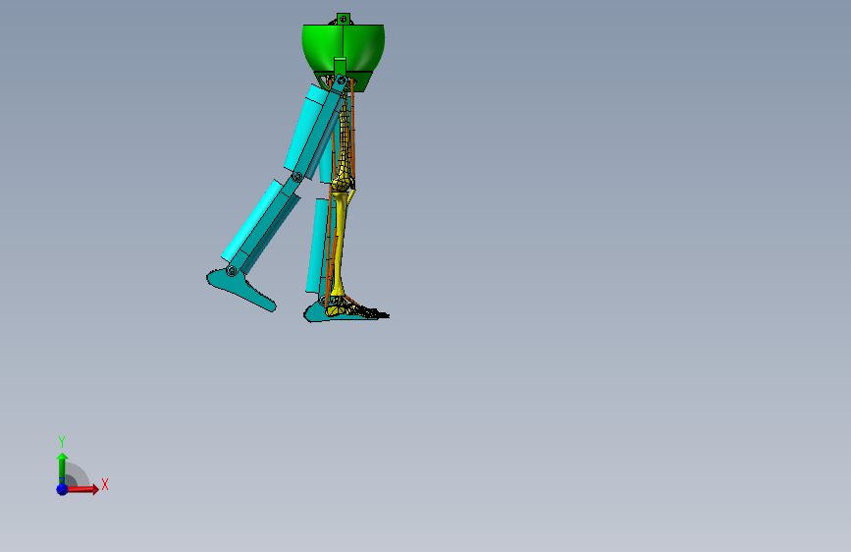Select the forward leg's cyan shin cover
Screen dimensions: 851x552
tap(252, 221)
